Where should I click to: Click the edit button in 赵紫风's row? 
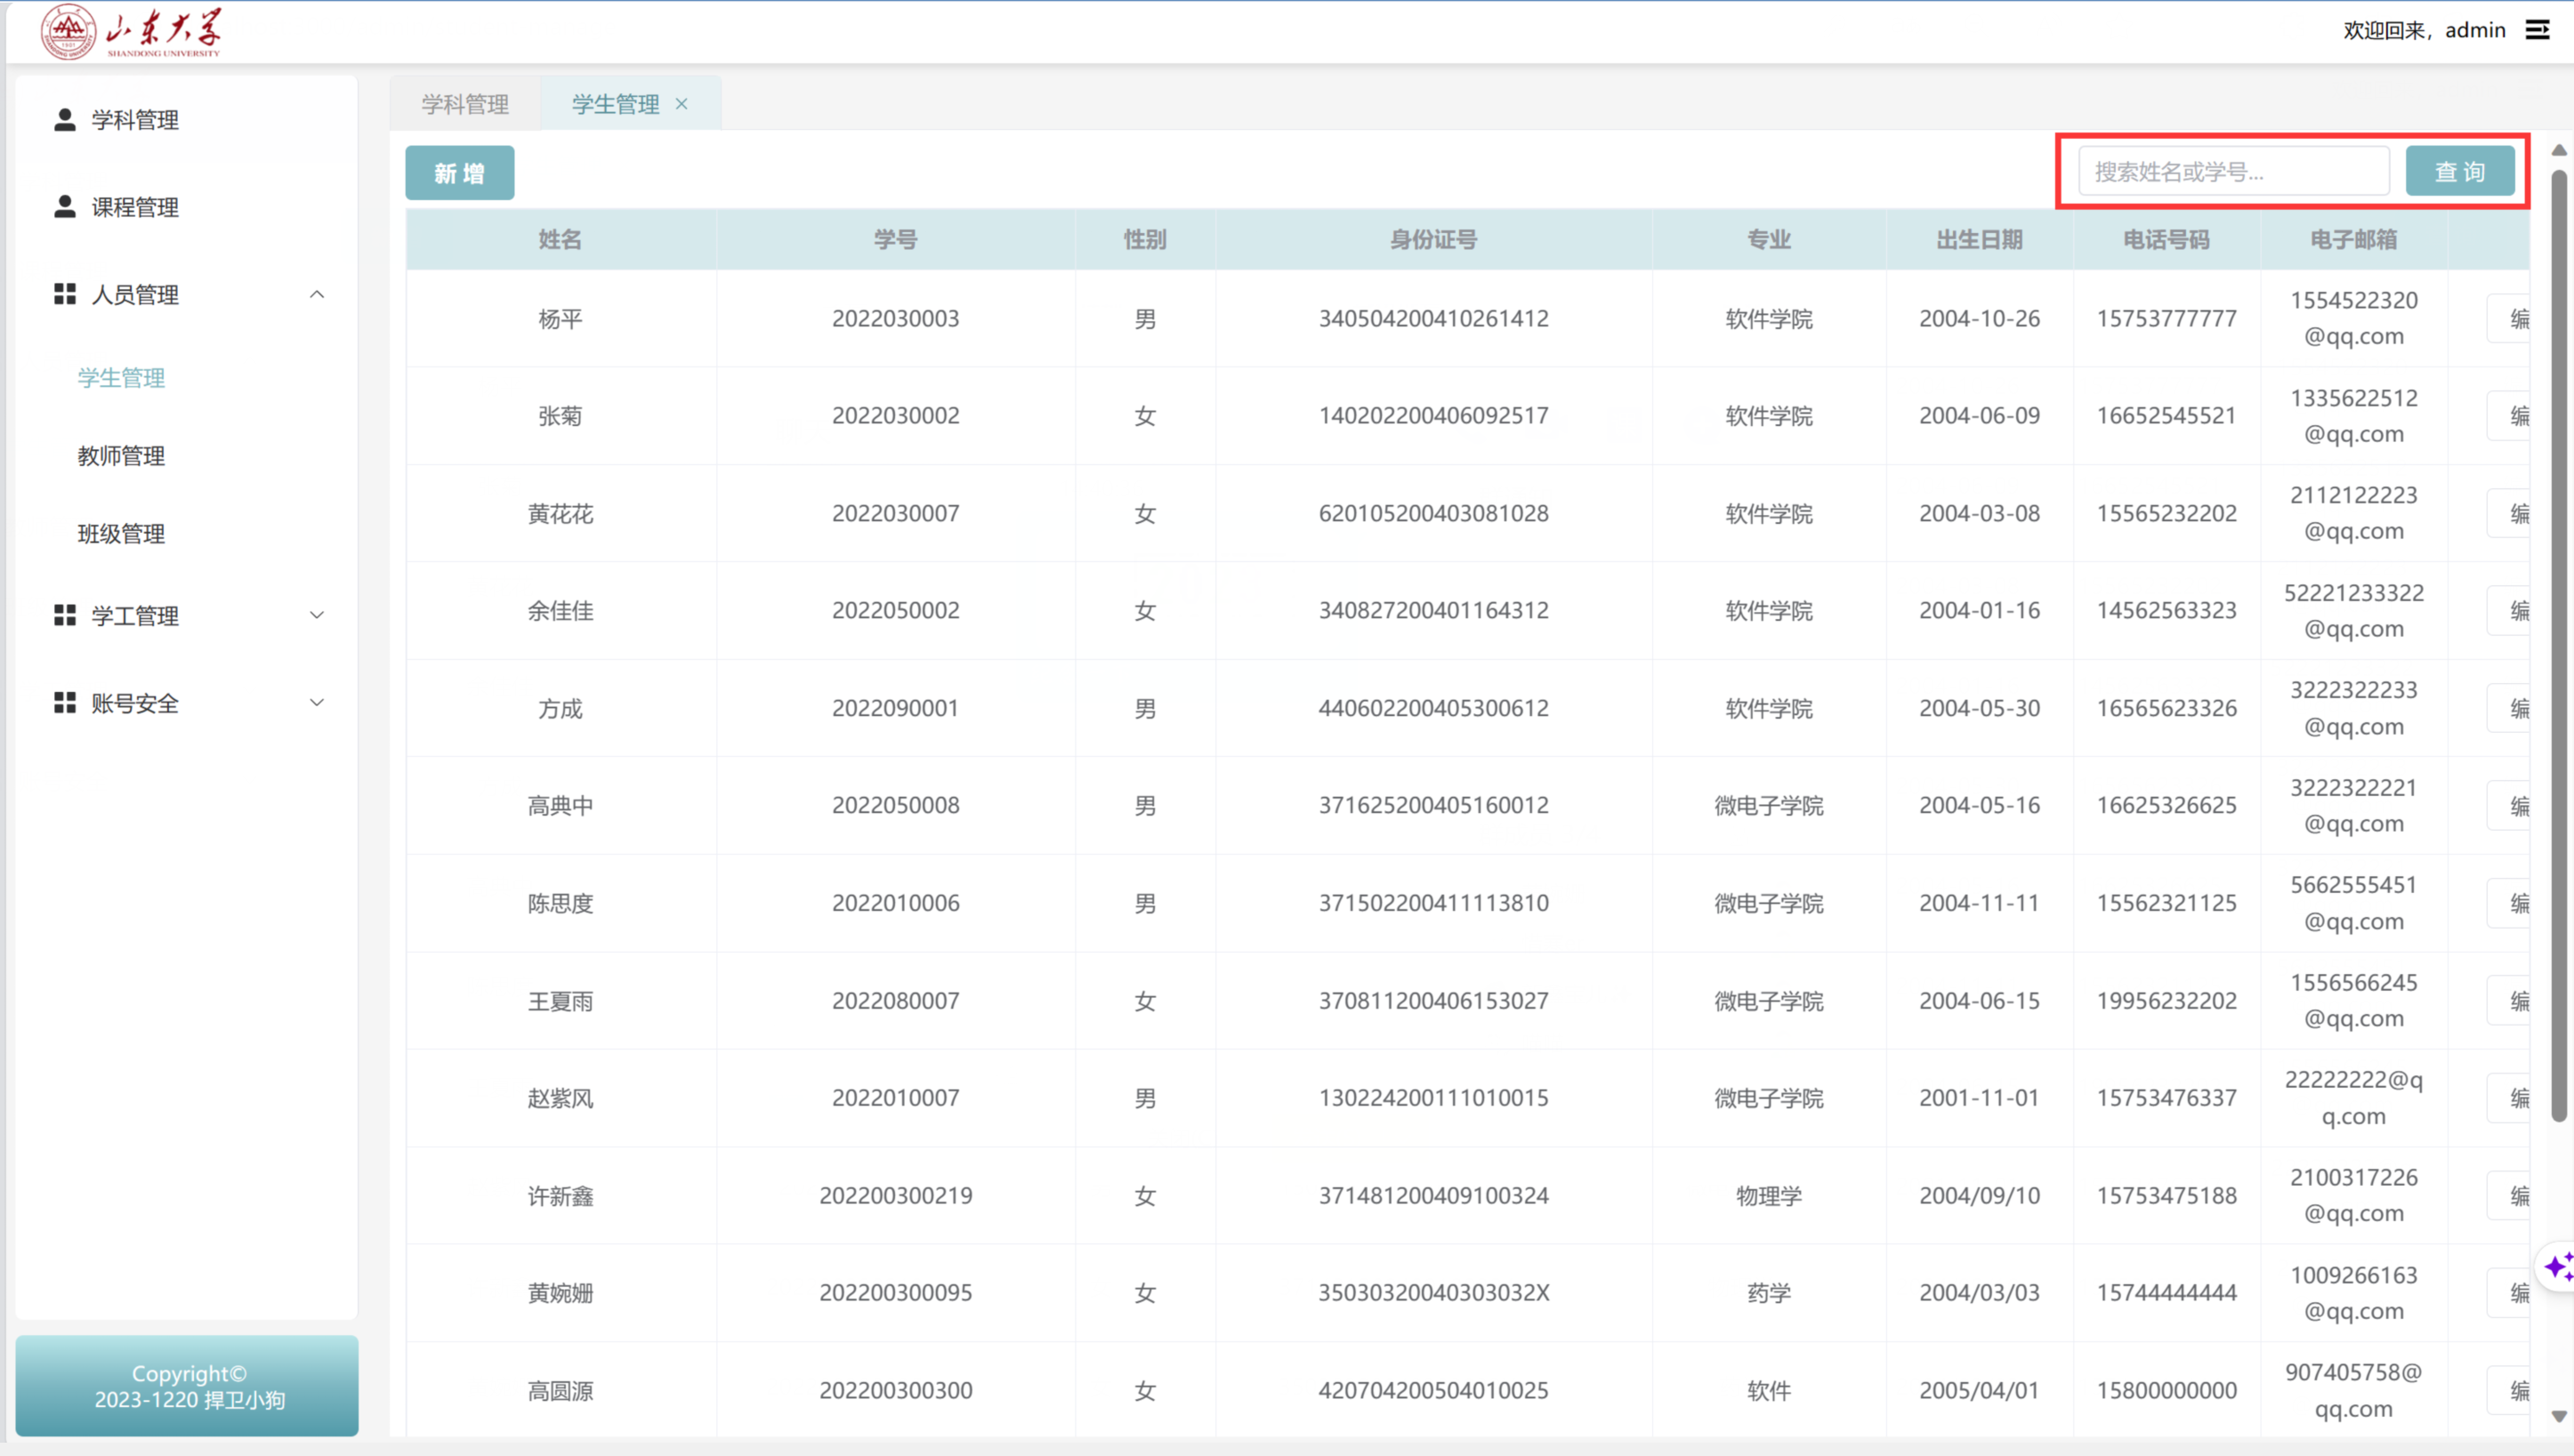point(2509,1099)
